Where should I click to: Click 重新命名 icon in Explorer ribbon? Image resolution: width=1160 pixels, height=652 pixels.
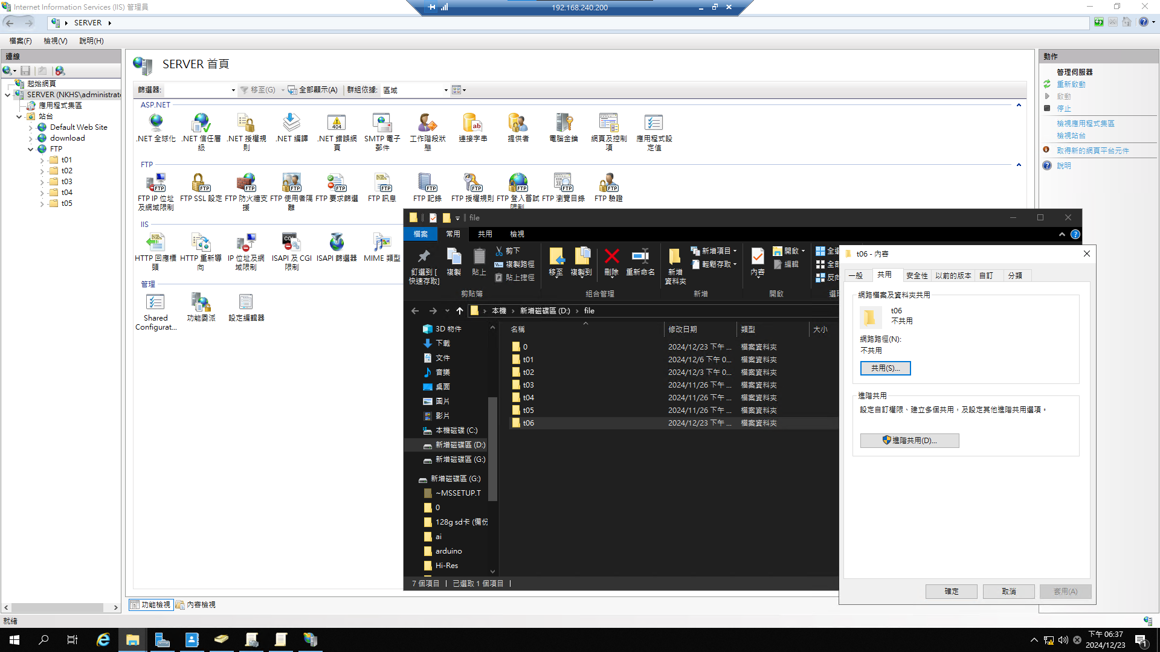click(640, 262)
